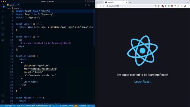
Task: Go back in the browser
Action: (x=97, y=6)
